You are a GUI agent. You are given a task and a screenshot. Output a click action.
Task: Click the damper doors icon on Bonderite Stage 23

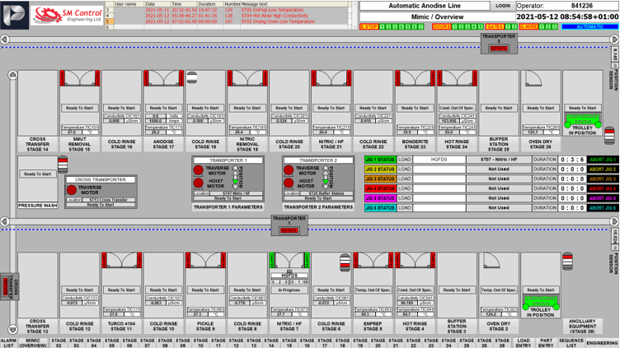point(415,78)
